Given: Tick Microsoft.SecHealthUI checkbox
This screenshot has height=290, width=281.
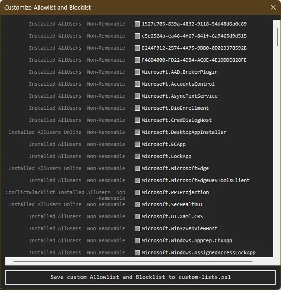Looking at the screenshot, I should click(137, 204).
